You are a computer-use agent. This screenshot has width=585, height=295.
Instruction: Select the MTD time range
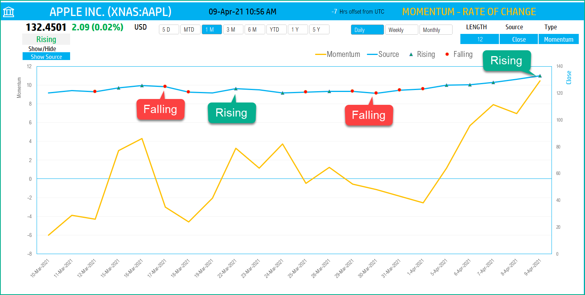pyautogui.click(x=190, y=30)
